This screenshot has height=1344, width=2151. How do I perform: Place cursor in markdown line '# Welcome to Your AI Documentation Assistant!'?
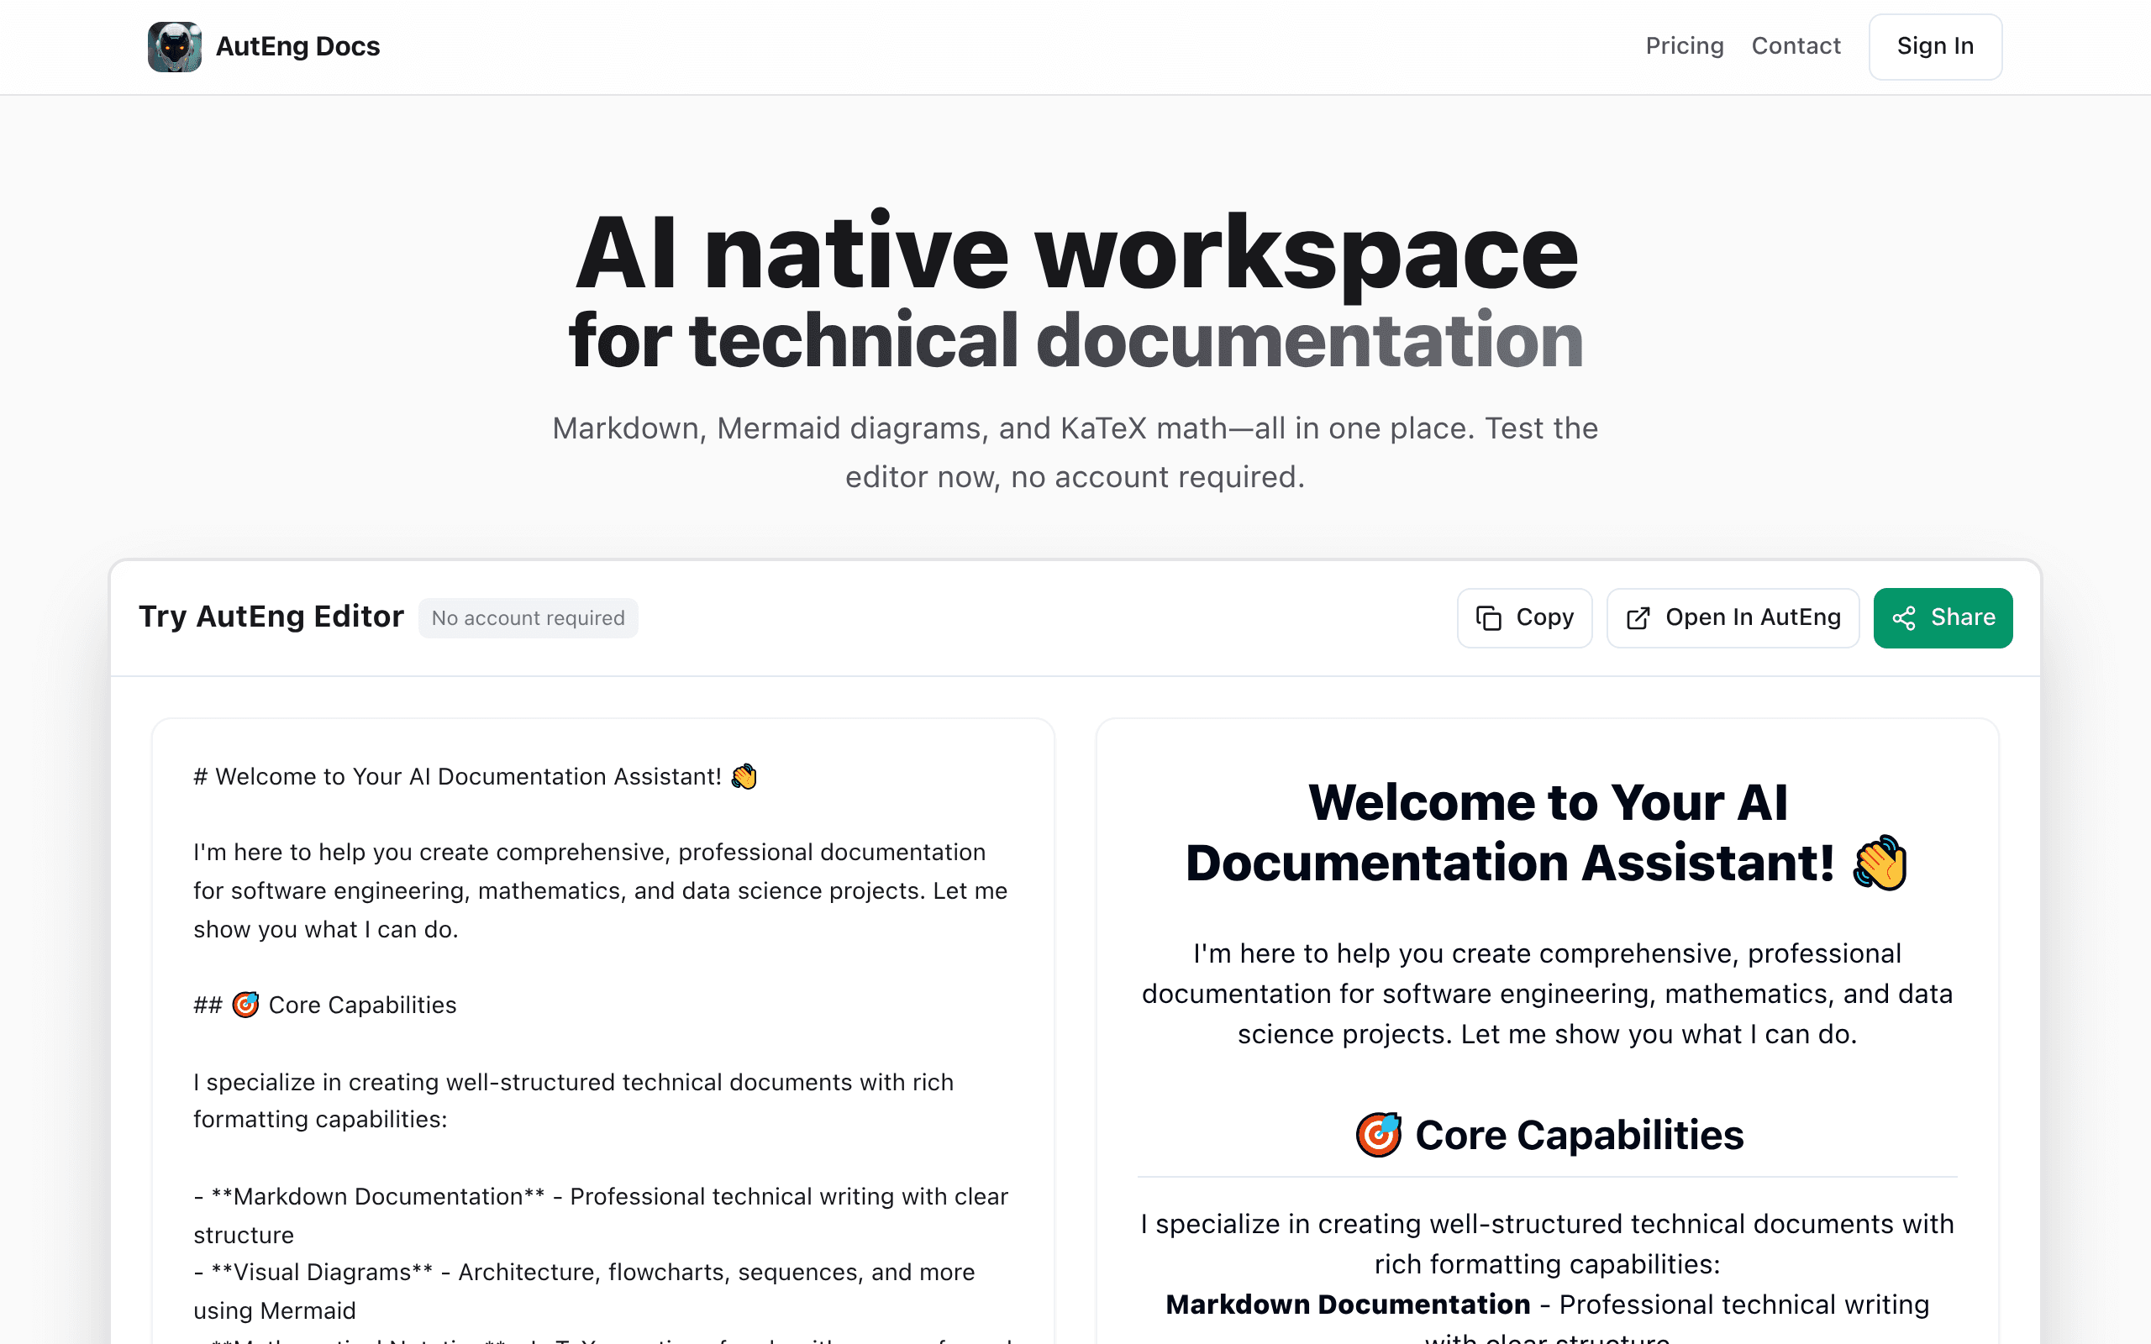click(x=476, y=777)
